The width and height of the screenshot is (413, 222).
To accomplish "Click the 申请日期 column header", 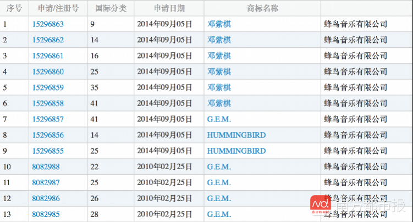I will point(169,8).
